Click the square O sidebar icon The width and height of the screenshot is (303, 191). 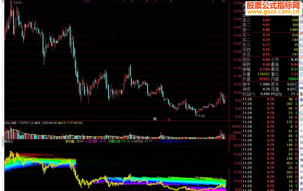pyautogui.click(x=301, y=75)
